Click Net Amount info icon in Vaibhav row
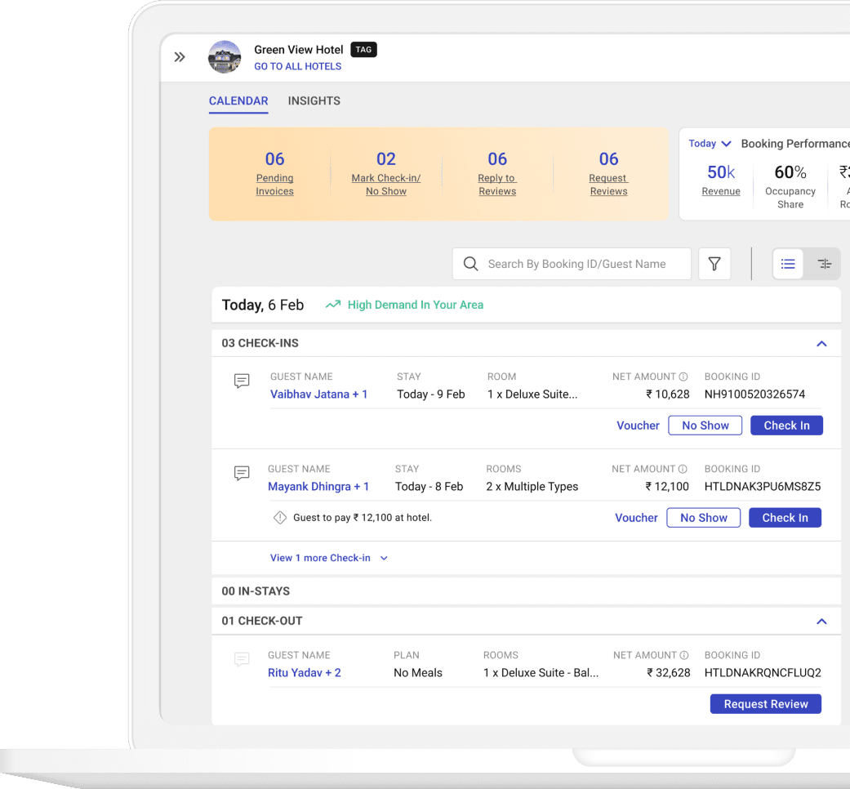Viewport: 850px width, 789px height. pyautogui.click(x=683, y=377)
